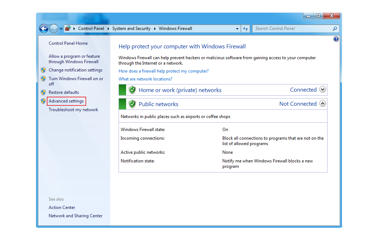The height and width of the screenshot is (240, 378).
Task: Click the back navigation arrow button
Action: pyautogui.click(x=44, y=29)
